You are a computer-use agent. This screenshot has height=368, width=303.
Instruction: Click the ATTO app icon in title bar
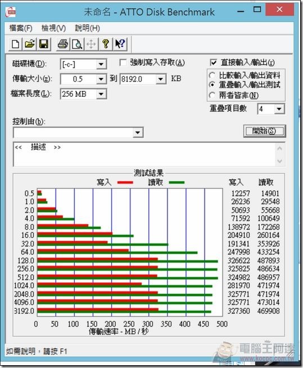[11, 12]
